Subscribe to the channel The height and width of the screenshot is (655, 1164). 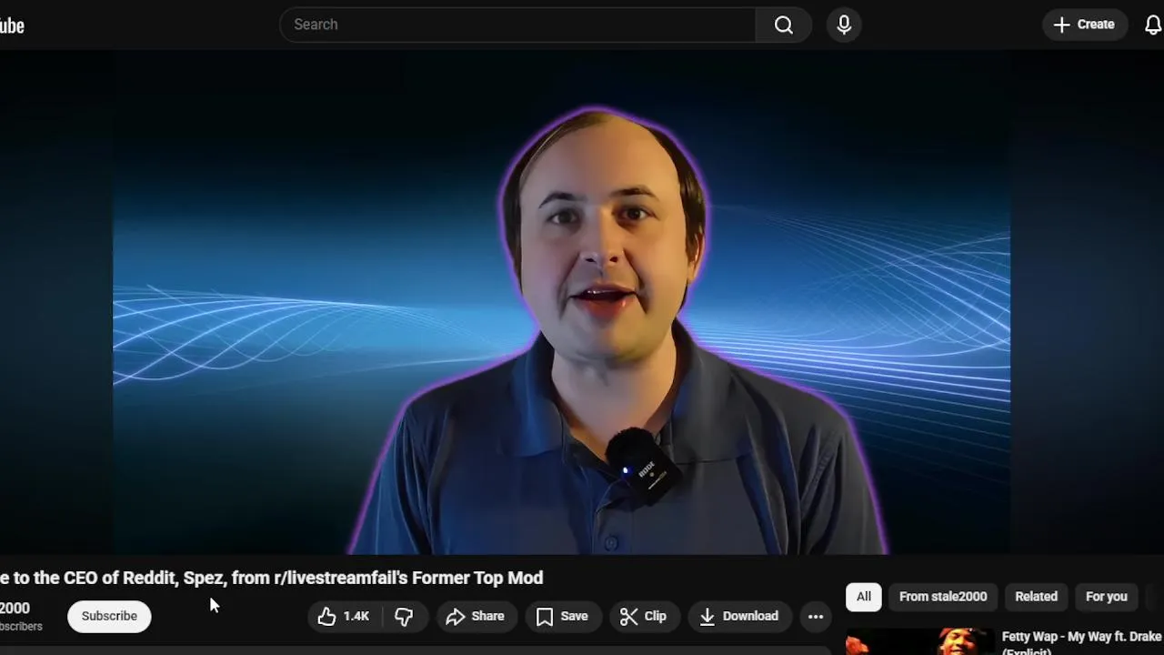(x=109, y=616)
